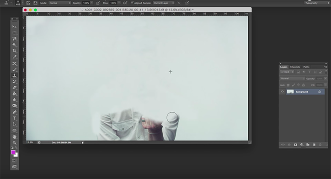Open the layer blend mode Normal dropdown

click(293, 79)
